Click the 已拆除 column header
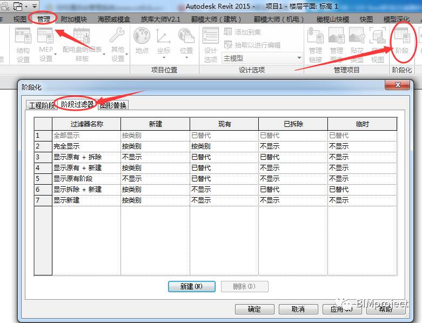This screenshot has height=323, width=422. 293,124
